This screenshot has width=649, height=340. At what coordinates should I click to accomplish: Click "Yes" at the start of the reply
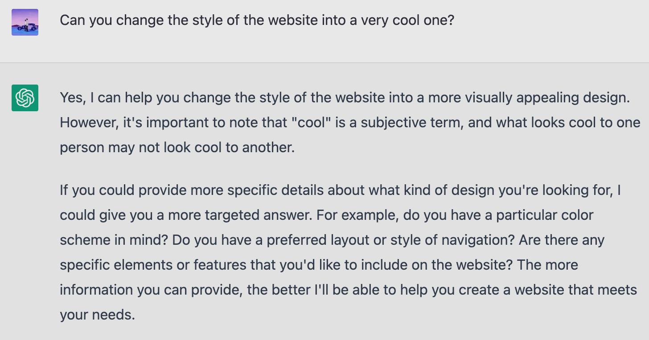tap(72, 97)
